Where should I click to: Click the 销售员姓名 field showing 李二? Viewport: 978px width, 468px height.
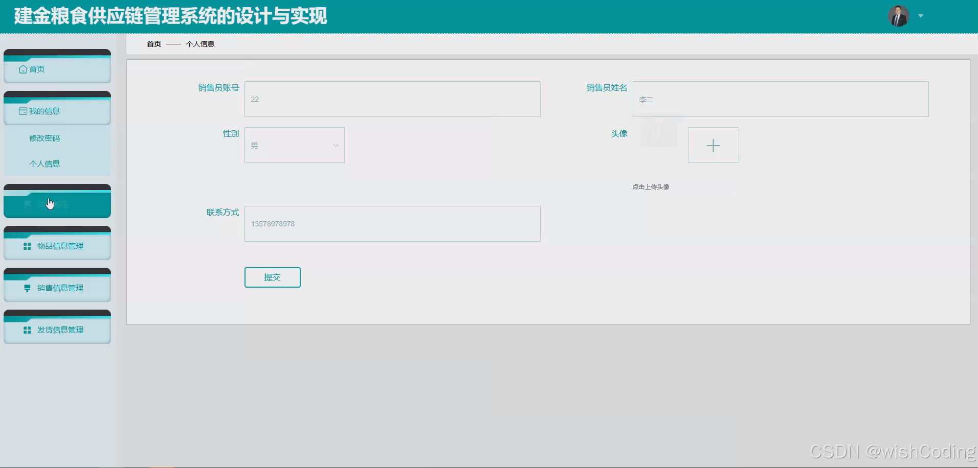(780, 99)
